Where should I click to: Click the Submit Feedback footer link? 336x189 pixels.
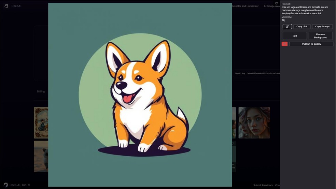[263, 185]
